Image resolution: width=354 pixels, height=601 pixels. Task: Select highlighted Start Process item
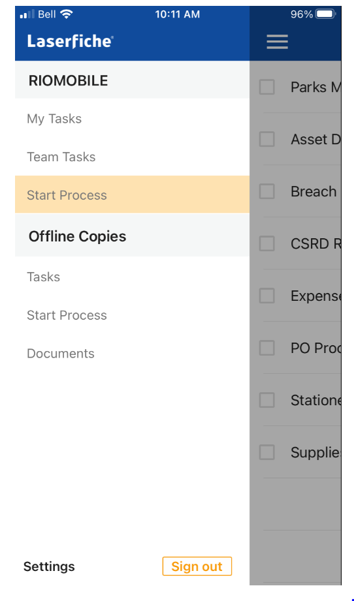tap(132, 194)
